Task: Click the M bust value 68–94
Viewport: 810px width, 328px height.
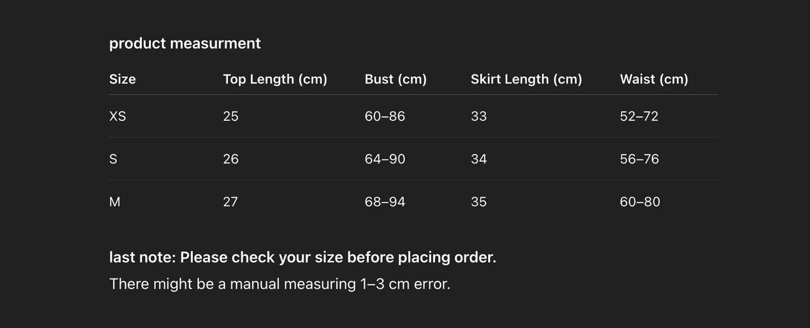Action: pos(385,202)
